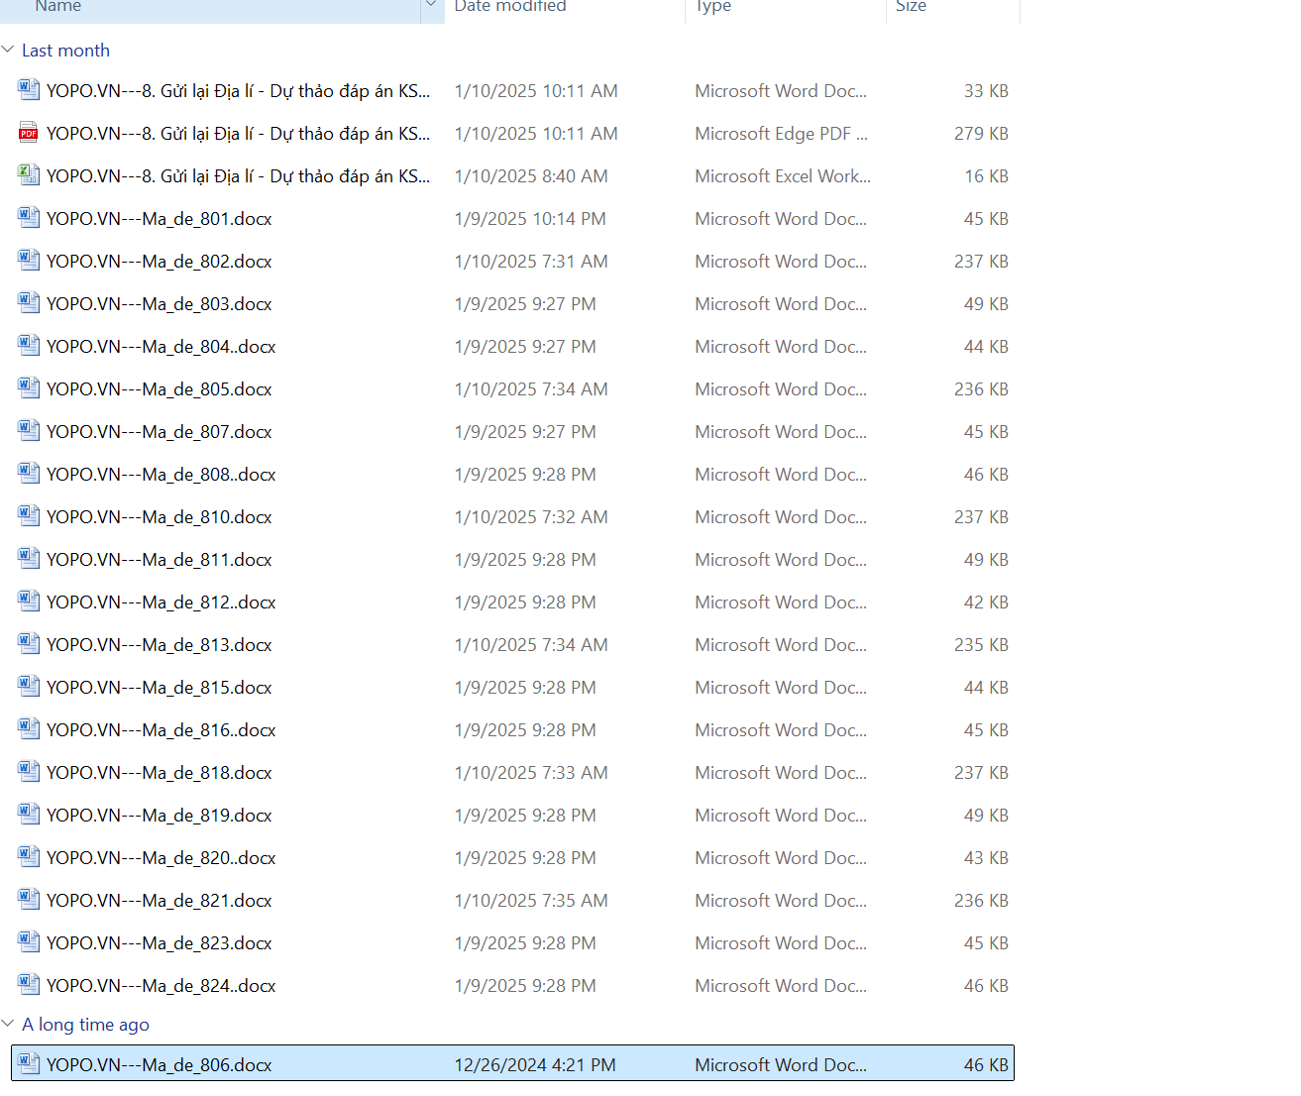The image size is (1301, 1096).
Task: Click the Word icon beside Ma_de_801.docx
Action: 28,218
